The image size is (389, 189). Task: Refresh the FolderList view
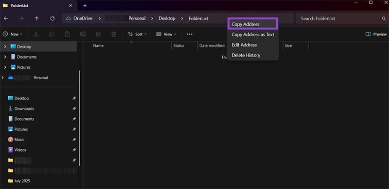pyautogui.click(x=53, y=18)
